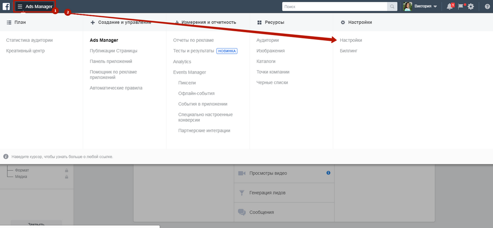Click the Analytics link
The width and height of the screenshot is (493, 228).
point(182,62)
